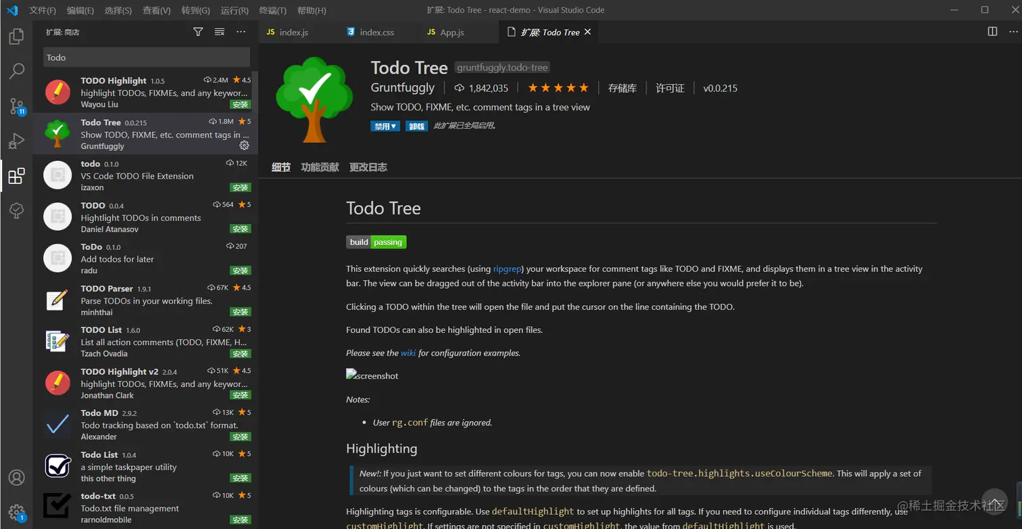Click the TODO Highlight 1.0.5 extension icon

pos(57,92)
